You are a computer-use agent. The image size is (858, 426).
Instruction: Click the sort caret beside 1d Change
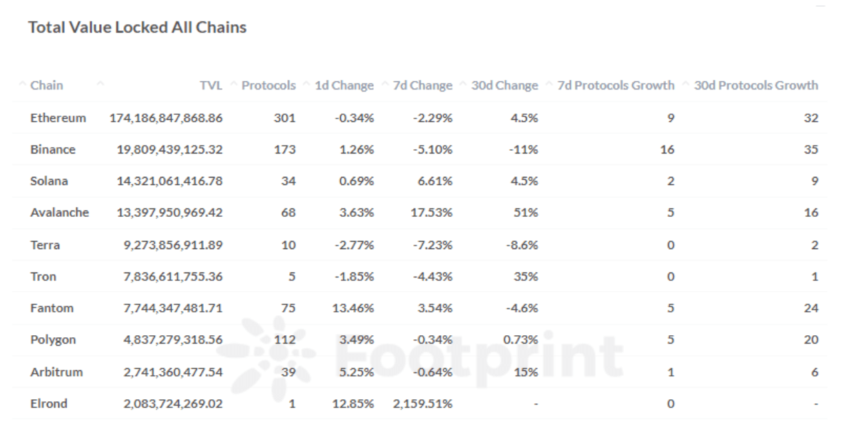click(x=307, y=85)
